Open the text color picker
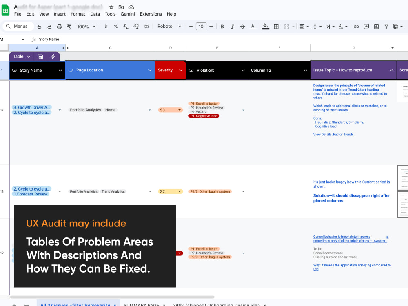 tap(253, 27)
